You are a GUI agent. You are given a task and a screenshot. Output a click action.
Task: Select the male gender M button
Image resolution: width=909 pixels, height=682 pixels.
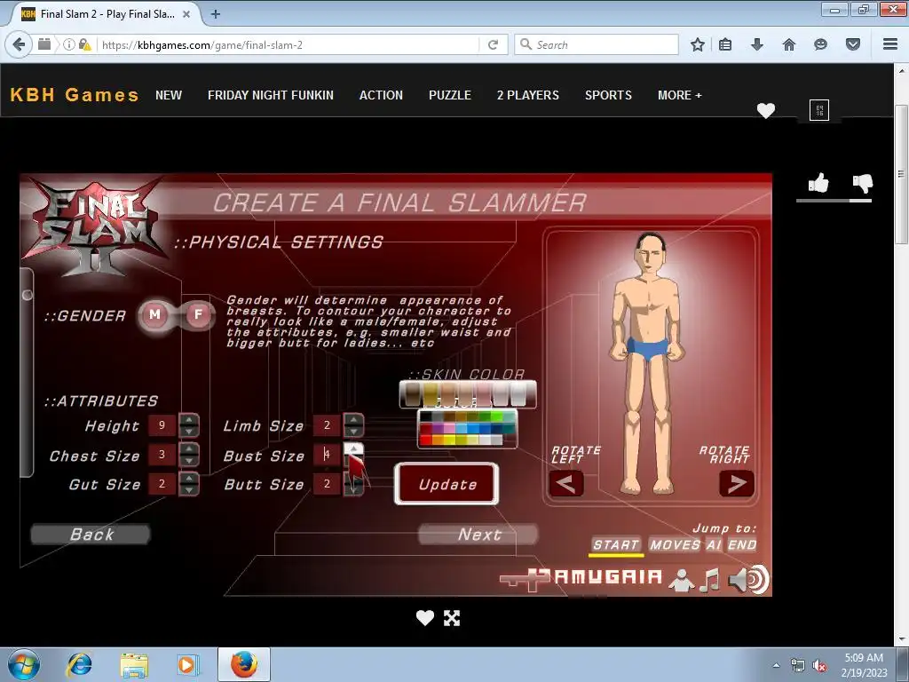[154, 315]
